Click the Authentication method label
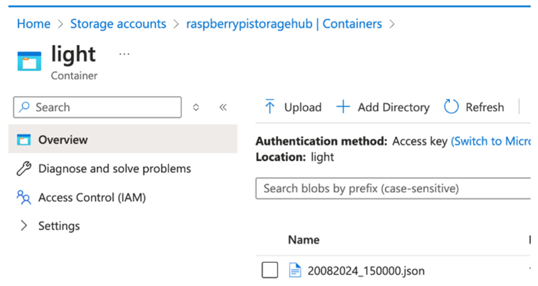538x286 pixels. 321,141
